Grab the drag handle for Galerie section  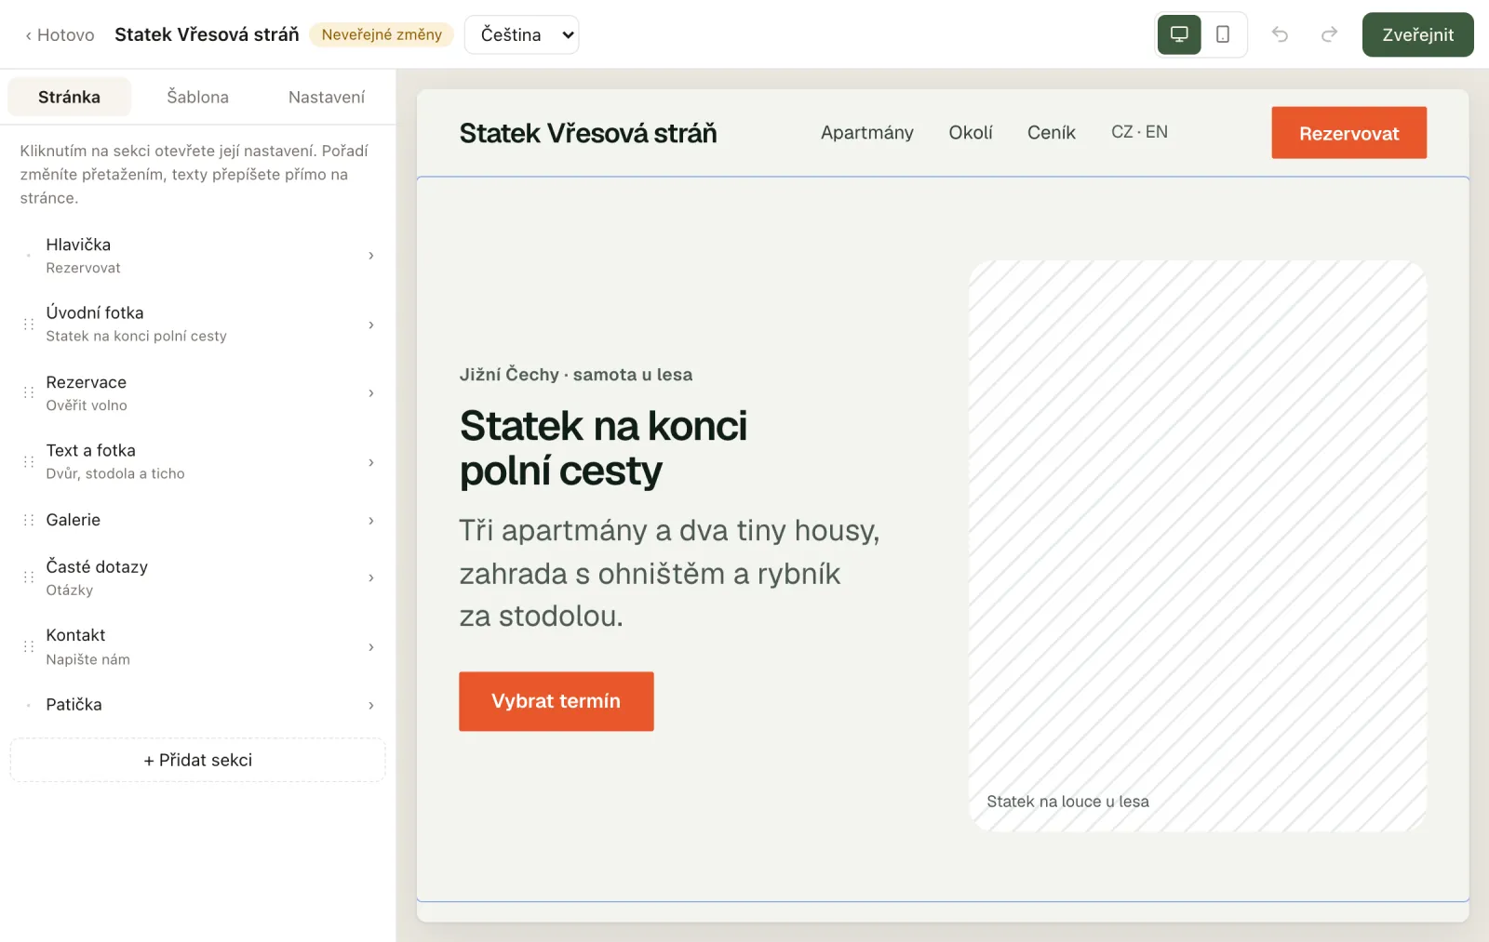coord(29,520)
